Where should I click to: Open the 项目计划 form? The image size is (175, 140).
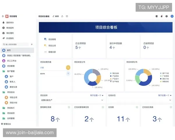11,103
